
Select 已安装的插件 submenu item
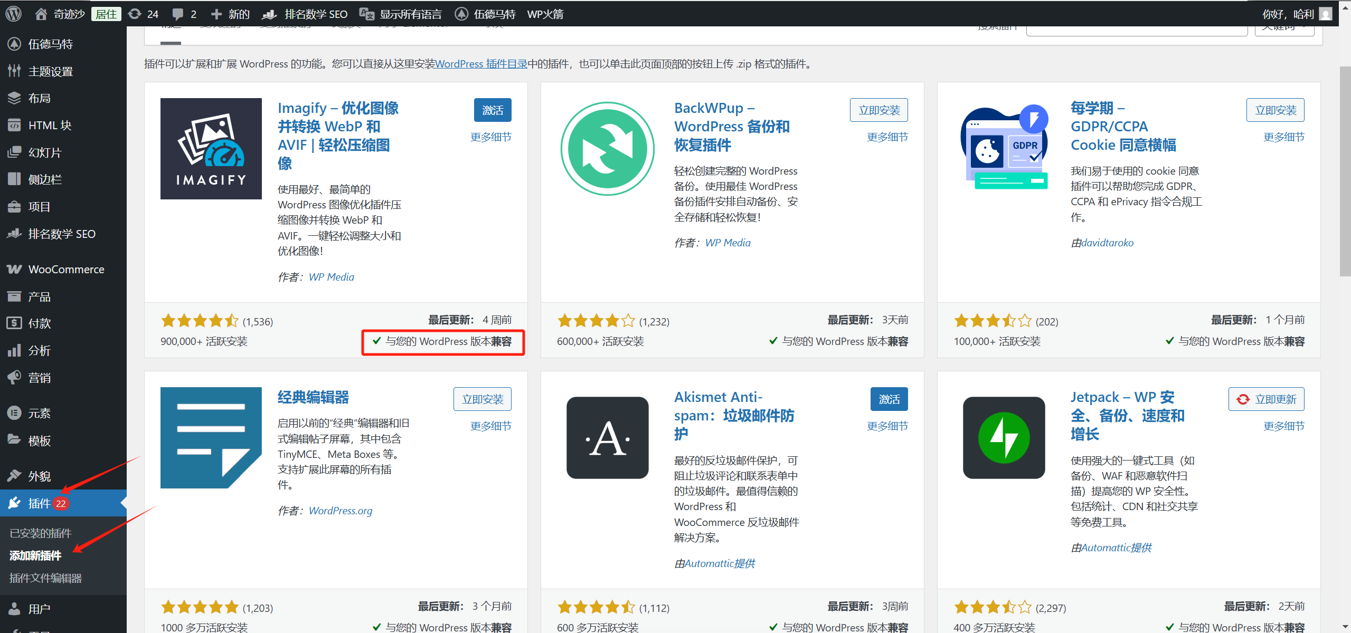[x=40, y=533]
